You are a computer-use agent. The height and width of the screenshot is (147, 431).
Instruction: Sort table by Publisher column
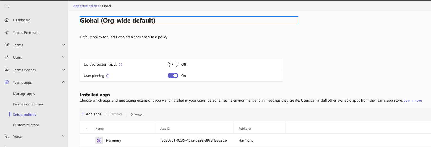click(245, 129)
